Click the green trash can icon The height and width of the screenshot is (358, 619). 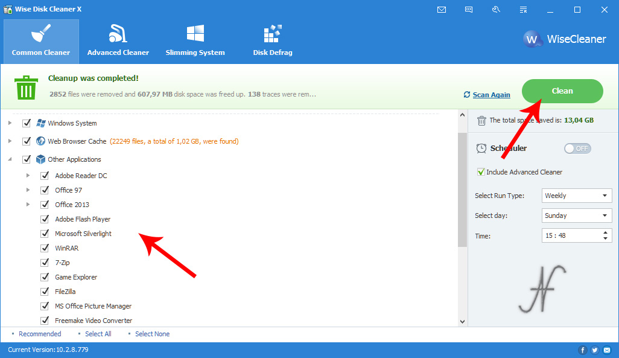pyautogui.click(x=26, y=88)
